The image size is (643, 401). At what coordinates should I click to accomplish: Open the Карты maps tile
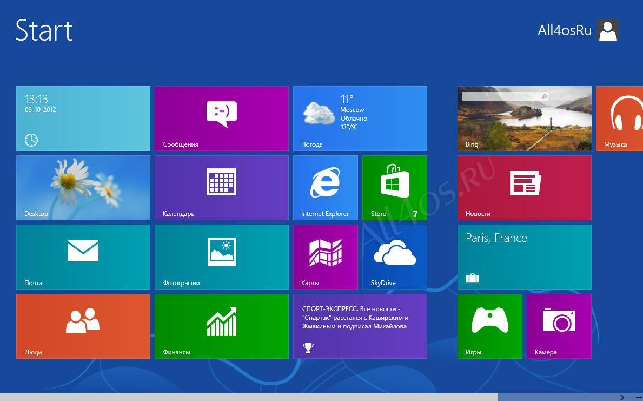(326, 257)
